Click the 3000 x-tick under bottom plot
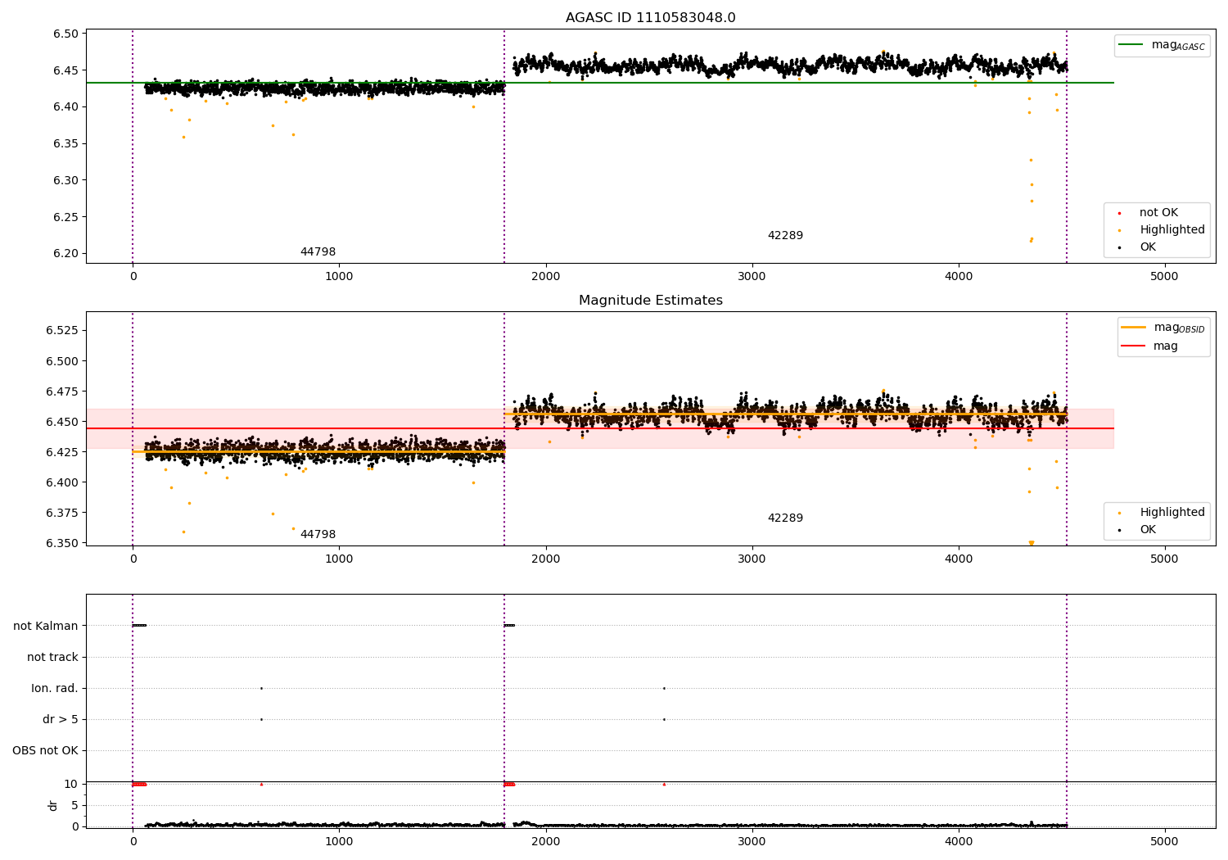 pos(752,841)
